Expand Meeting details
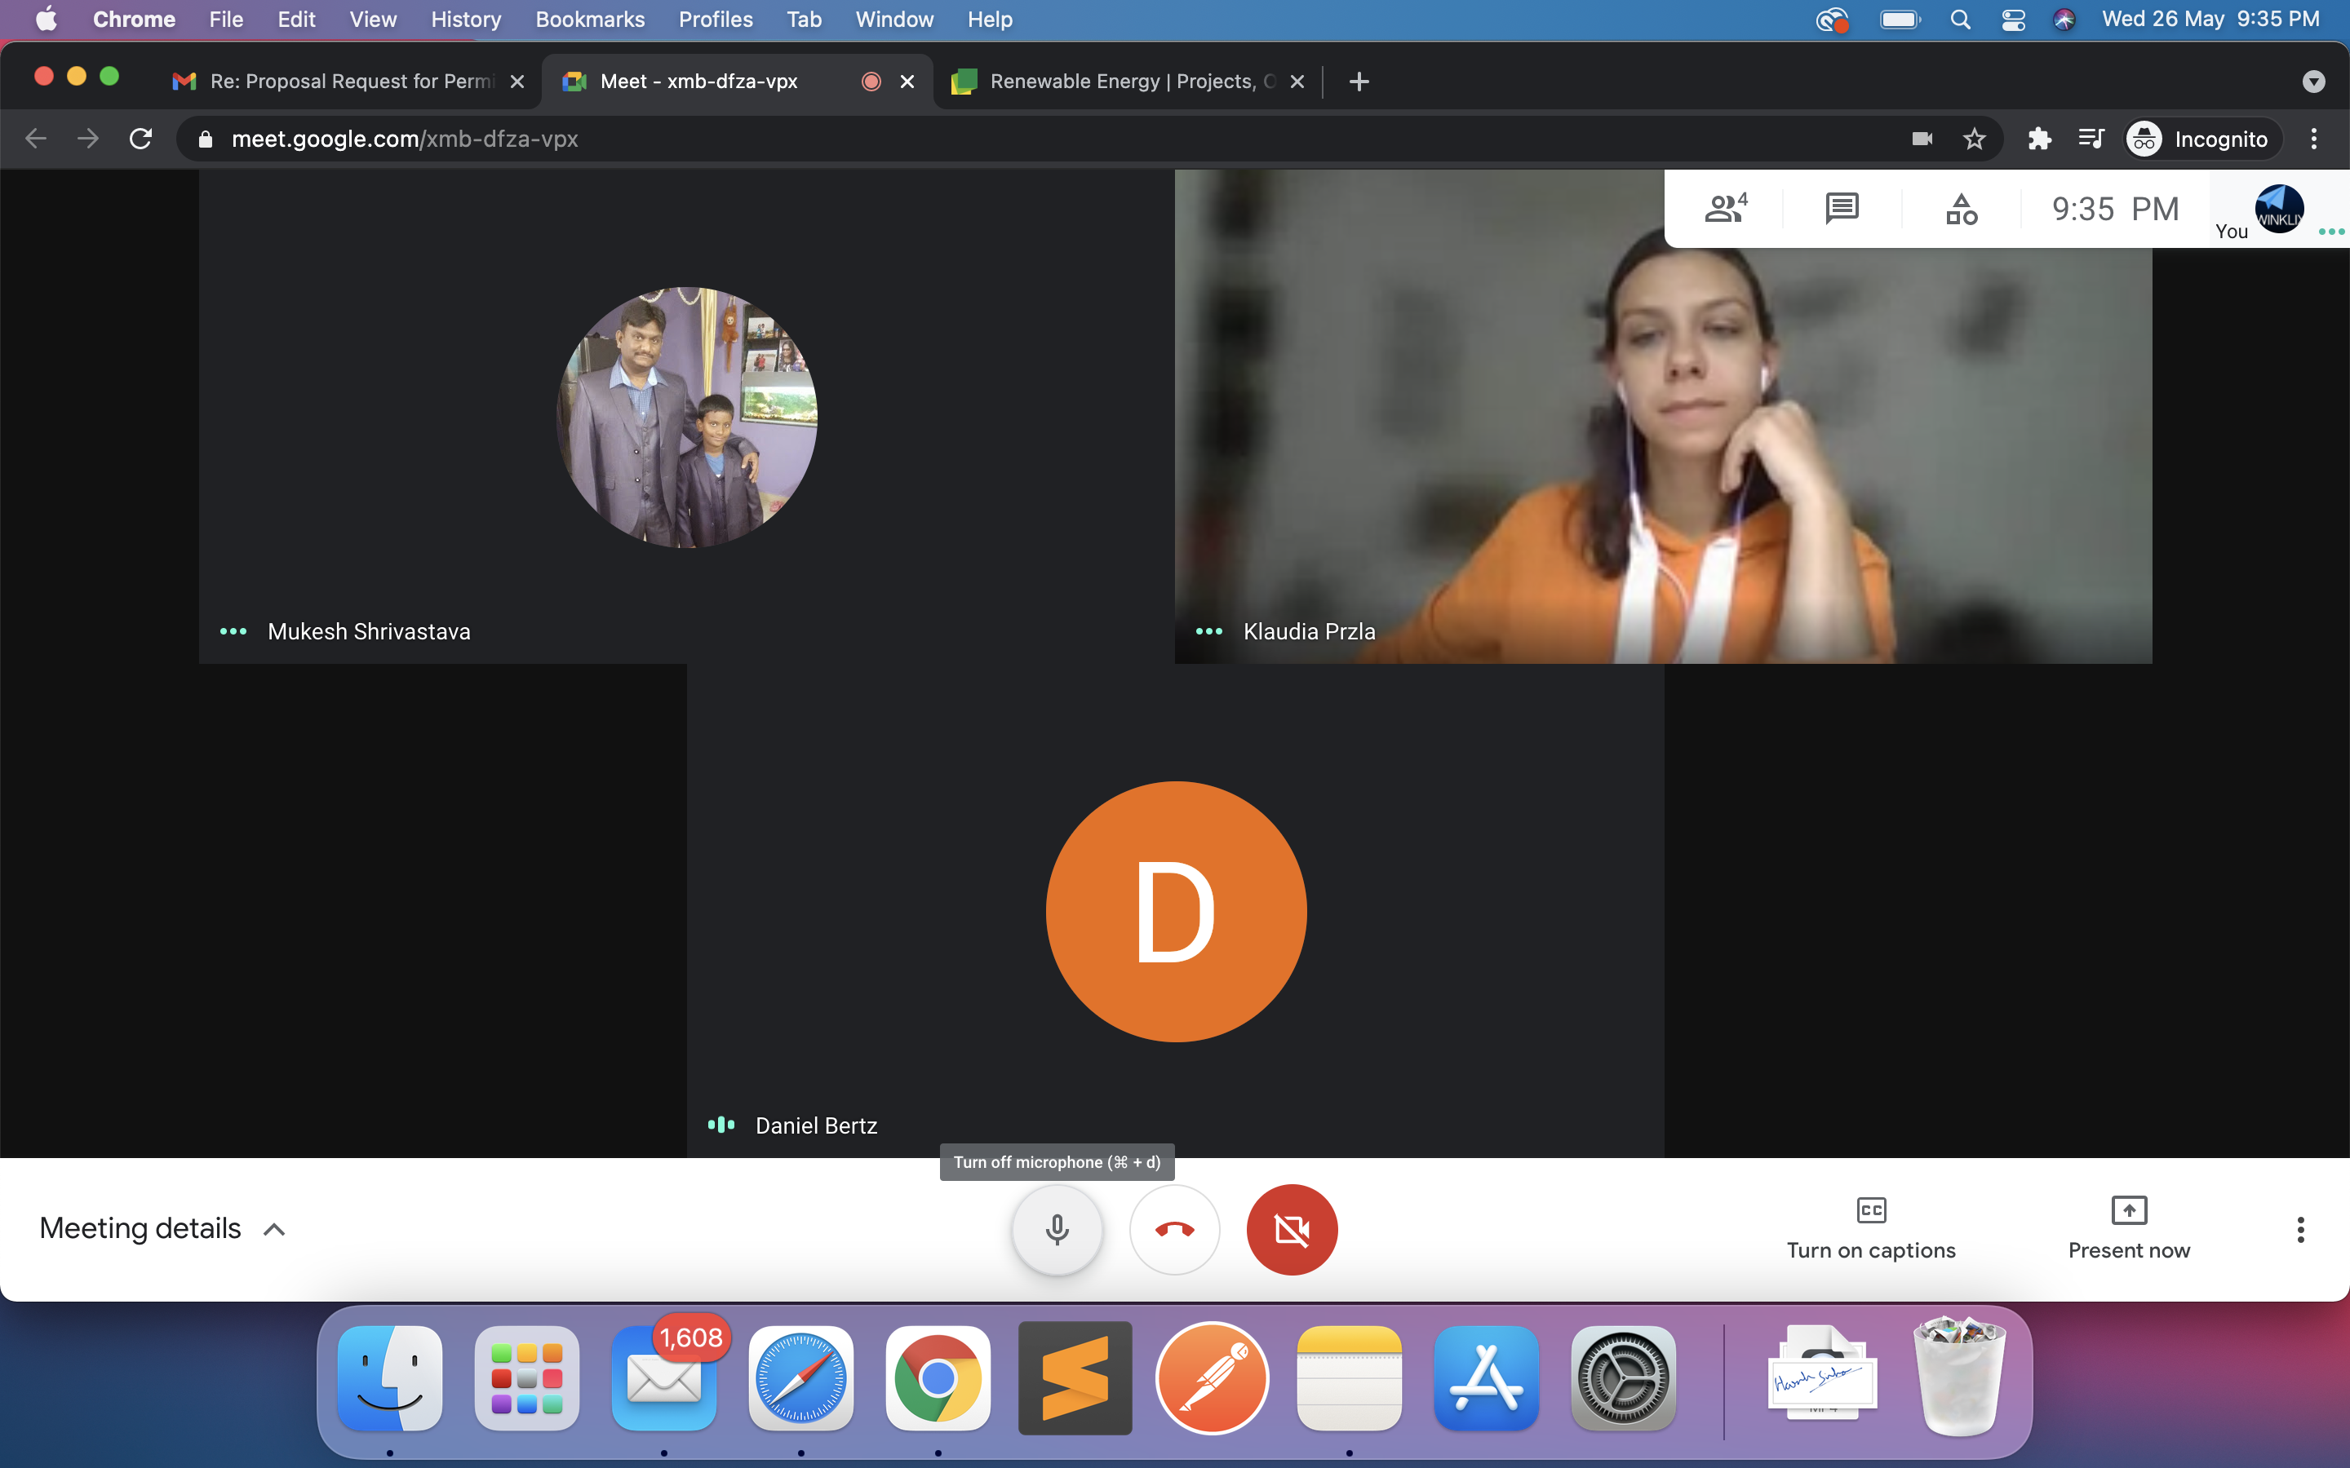 [162, 1229]
